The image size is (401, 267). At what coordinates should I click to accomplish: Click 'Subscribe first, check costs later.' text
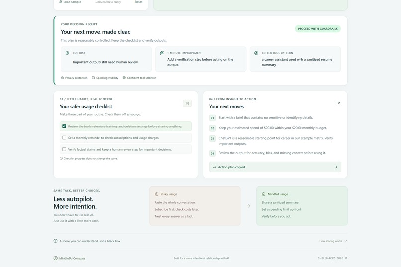click(x=177, y=209)
